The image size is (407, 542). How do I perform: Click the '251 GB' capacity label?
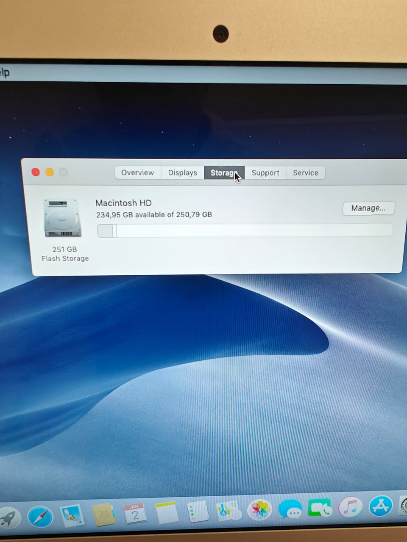64,249
